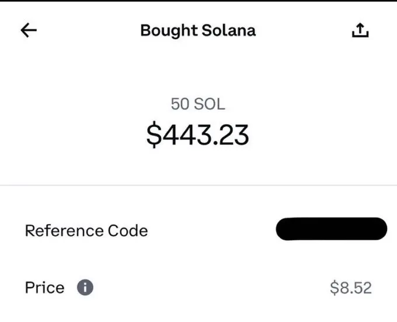The image size is (397, 322).
Task: Tap the divider line below the amount
Action: coord(198,185)
